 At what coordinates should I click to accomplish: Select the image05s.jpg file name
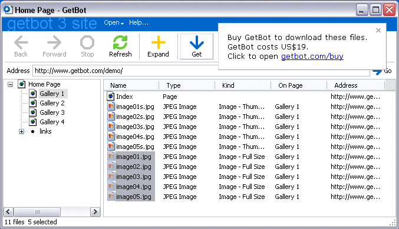pos(135,147)
